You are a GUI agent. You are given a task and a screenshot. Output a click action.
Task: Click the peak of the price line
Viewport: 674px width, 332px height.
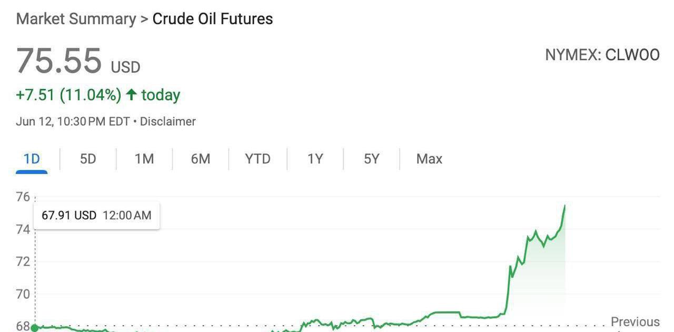pyautogui.click(x=564, y=206)
